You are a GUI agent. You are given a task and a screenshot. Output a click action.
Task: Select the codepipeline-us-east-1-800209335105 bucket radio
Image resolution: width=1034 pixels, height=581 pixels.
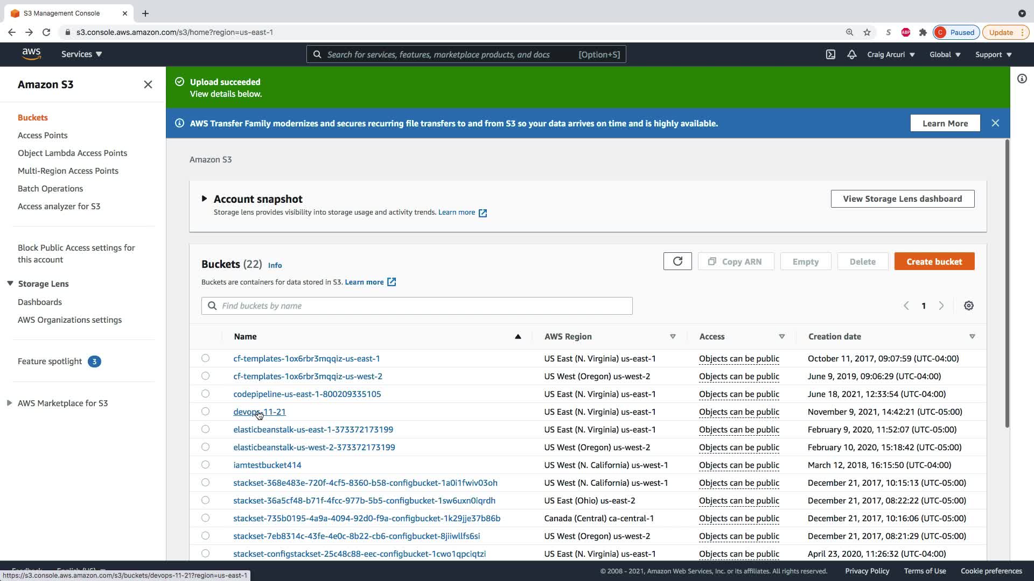[205, 394]
